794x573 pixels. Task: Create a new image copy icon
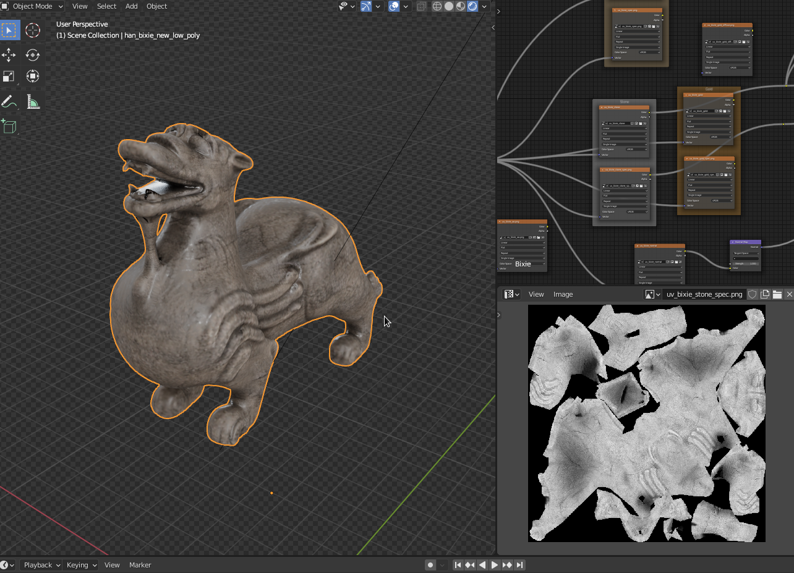[x=765, y=294]
